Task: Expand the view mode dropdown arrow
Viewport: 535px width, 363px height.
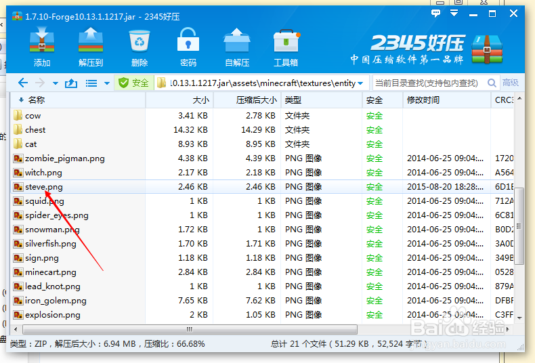Action: pyautogui.click(x=107, y=83)
